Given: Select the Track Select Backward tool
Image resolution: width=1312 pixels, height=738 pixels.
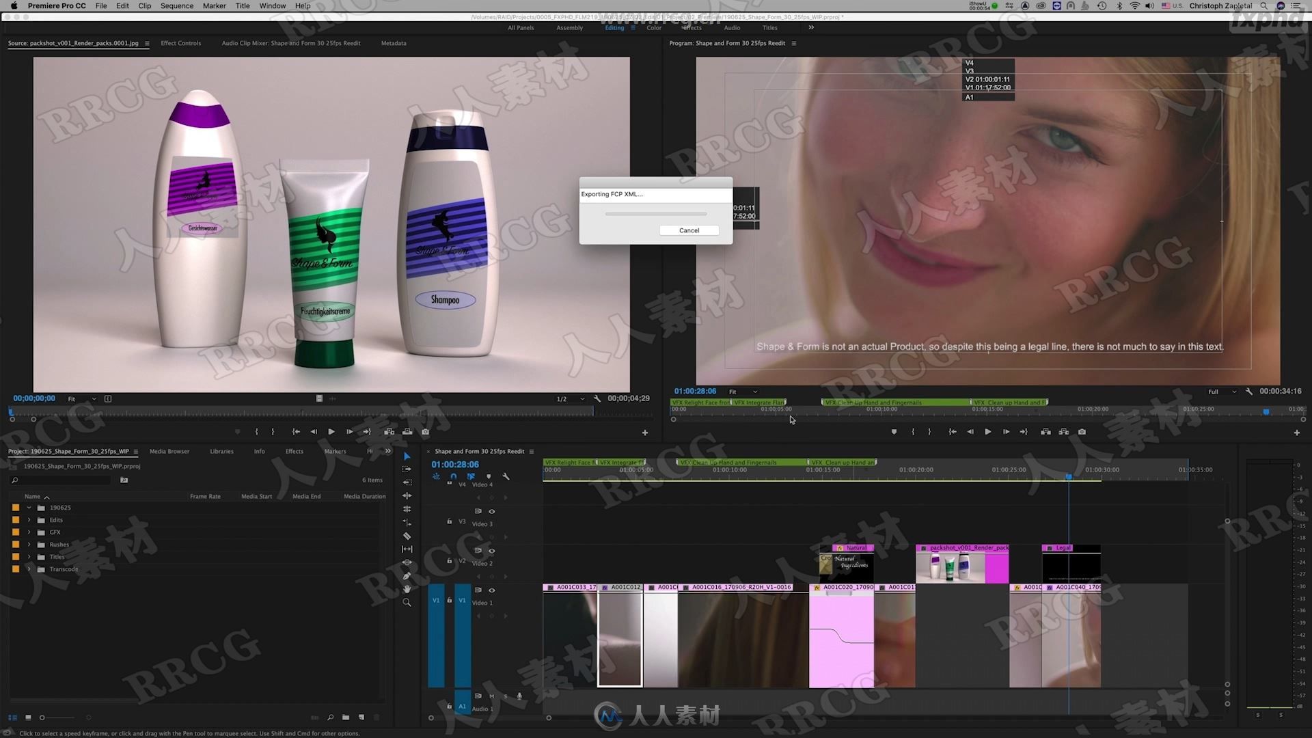Looking at the screenshot, I should (x=407, y=482).
